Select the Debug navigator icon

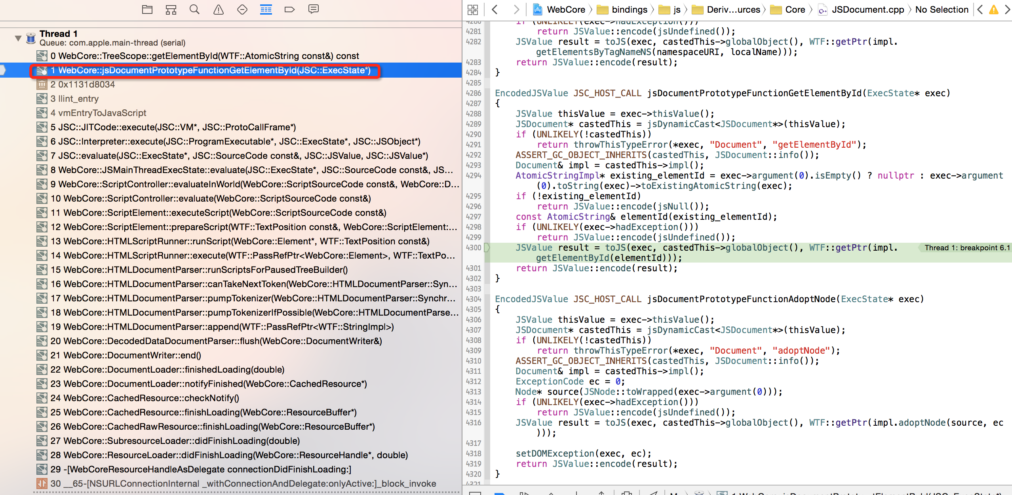(266, 10)
